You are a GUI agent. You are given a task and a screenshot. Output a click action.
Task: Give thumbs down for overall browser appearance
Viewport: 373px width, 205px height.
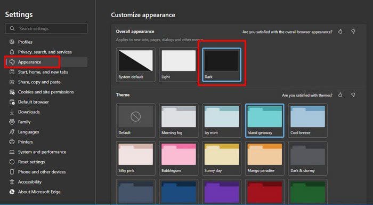point(353,31)
